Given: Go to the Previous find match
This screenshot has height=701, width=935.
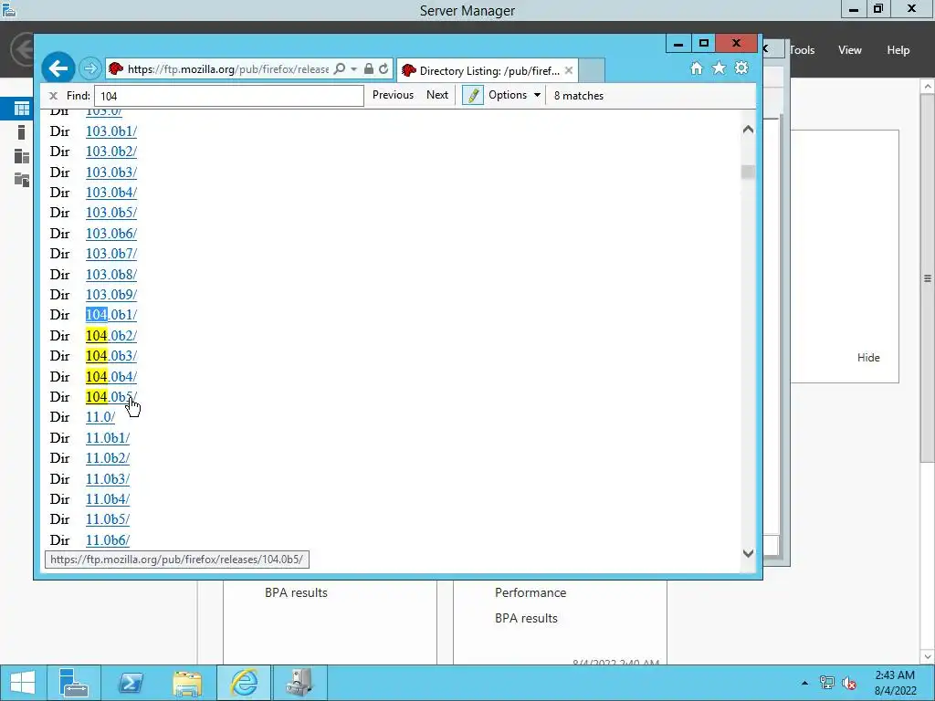Looking at the screenshot, I should (393, 95).
